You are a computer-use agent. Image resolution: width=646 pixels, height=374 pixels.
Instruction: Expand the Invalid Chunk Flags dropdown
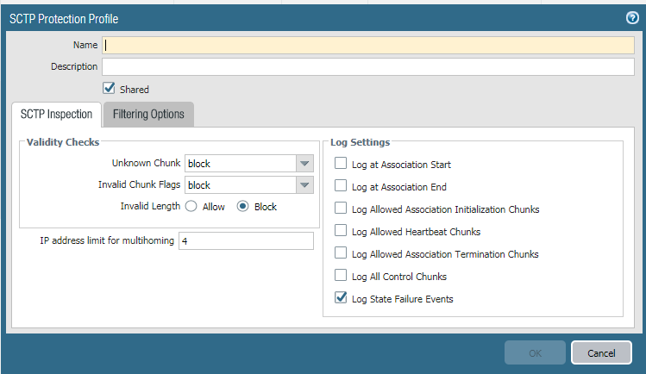[304, 185]
